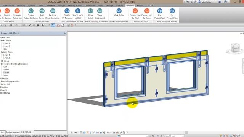This screenshot has height=137, width=244.
Task: Open the View ribbon tab
Action: pyautogui.click(x=100, y=6)
